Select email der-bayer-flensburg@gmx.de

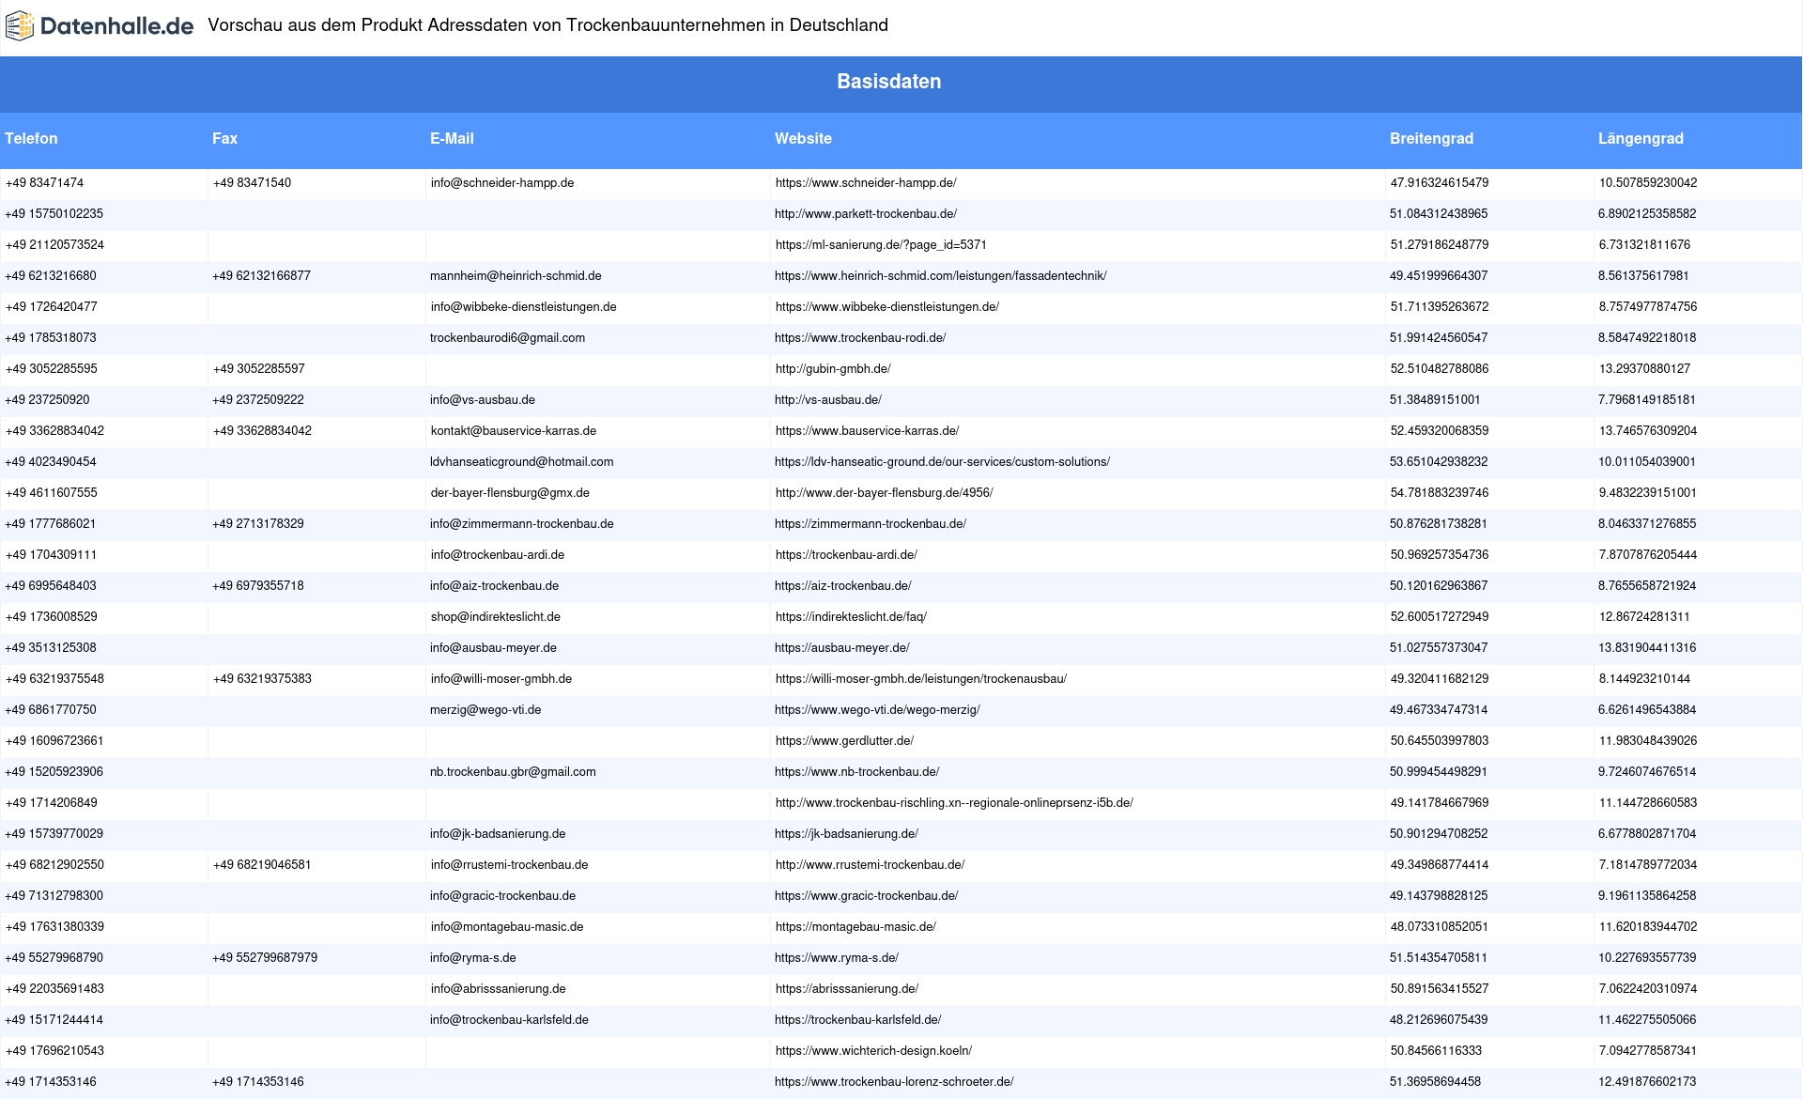click(x=510, y=493)
